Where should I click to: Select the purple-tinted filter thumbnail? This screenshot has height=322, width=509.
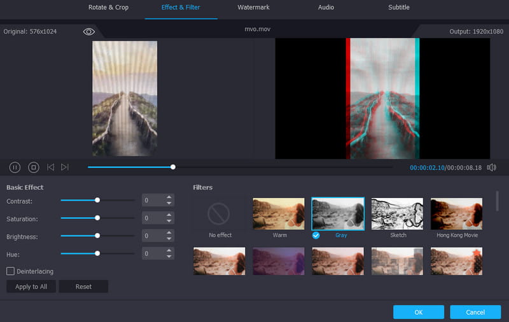[279, 262]
